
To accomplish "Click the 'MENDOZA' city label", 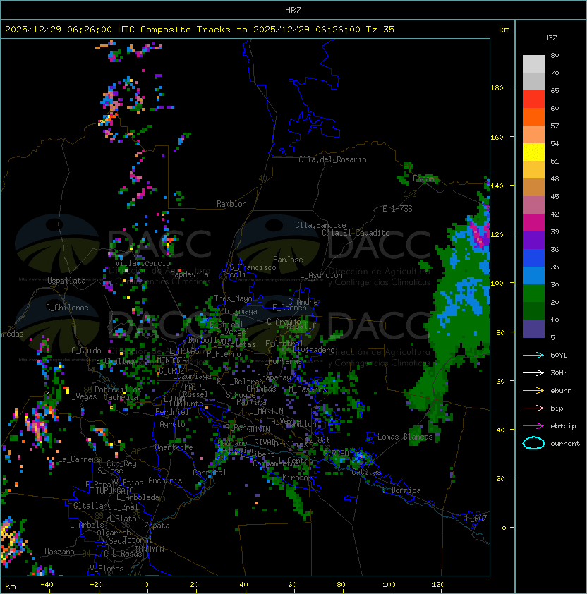I will tap(171, 360).
